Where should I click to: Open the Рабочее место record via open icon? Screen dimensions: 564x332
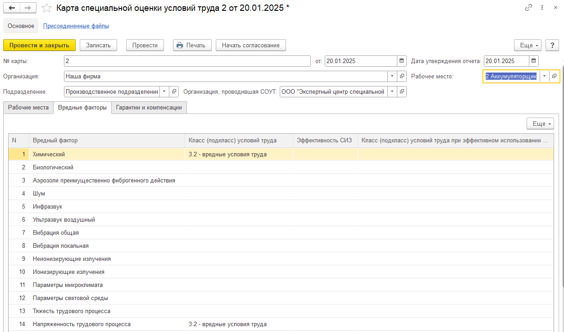tap(555, 77)
